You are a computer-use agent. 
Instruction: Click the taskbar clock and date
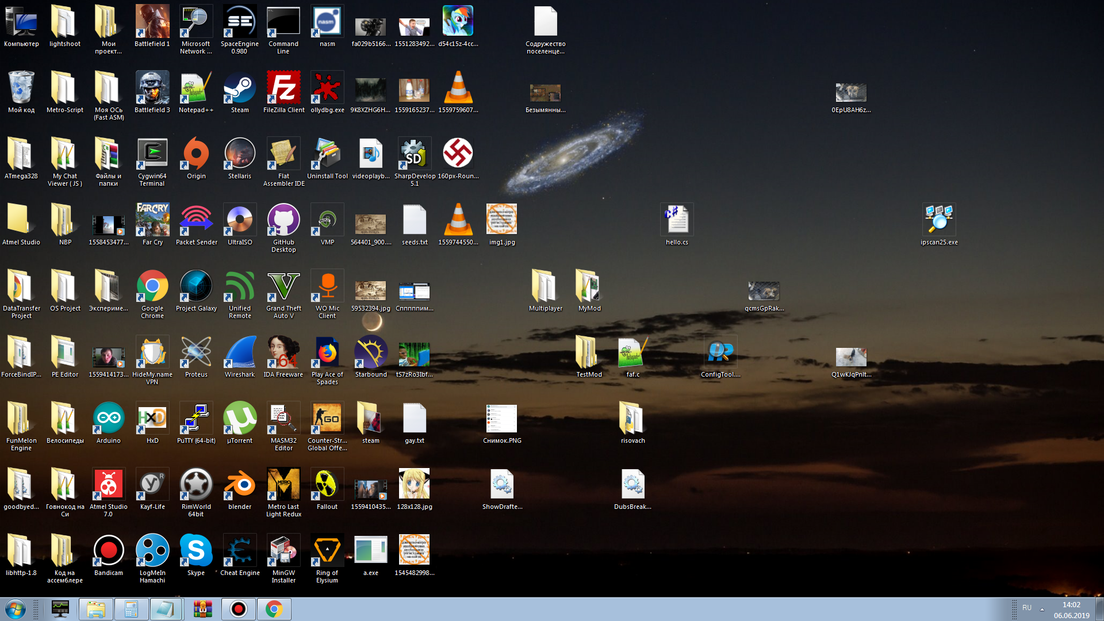click(x=1071, y=609)
